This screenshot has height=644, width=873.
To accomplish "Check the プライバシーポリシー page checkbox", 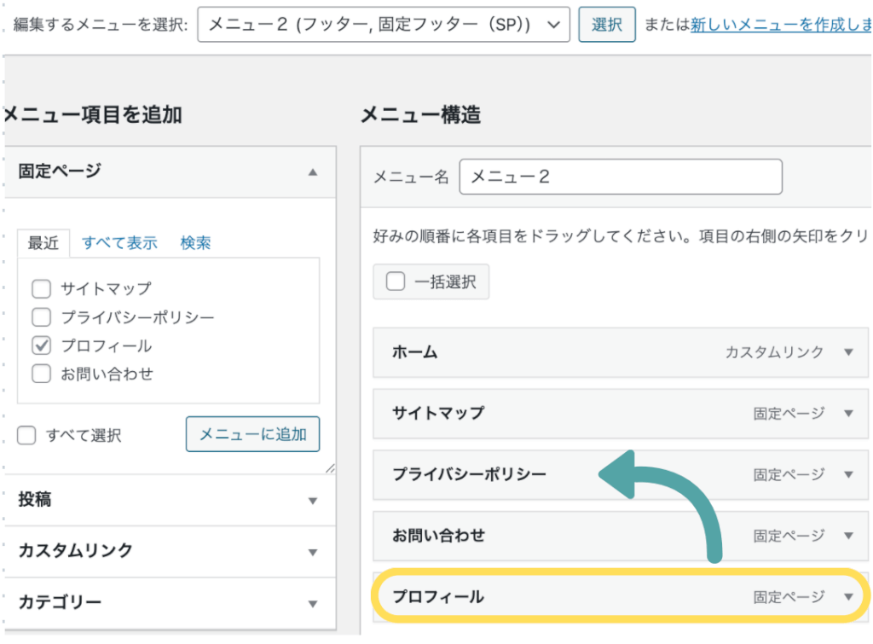I will coord(41,318).
